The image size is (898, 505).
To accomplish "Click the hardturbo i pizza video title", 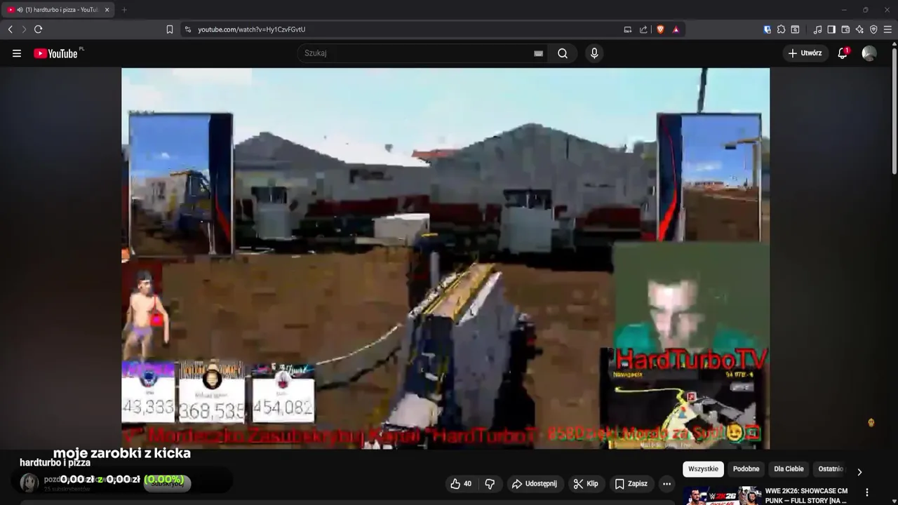I will 55,463.
